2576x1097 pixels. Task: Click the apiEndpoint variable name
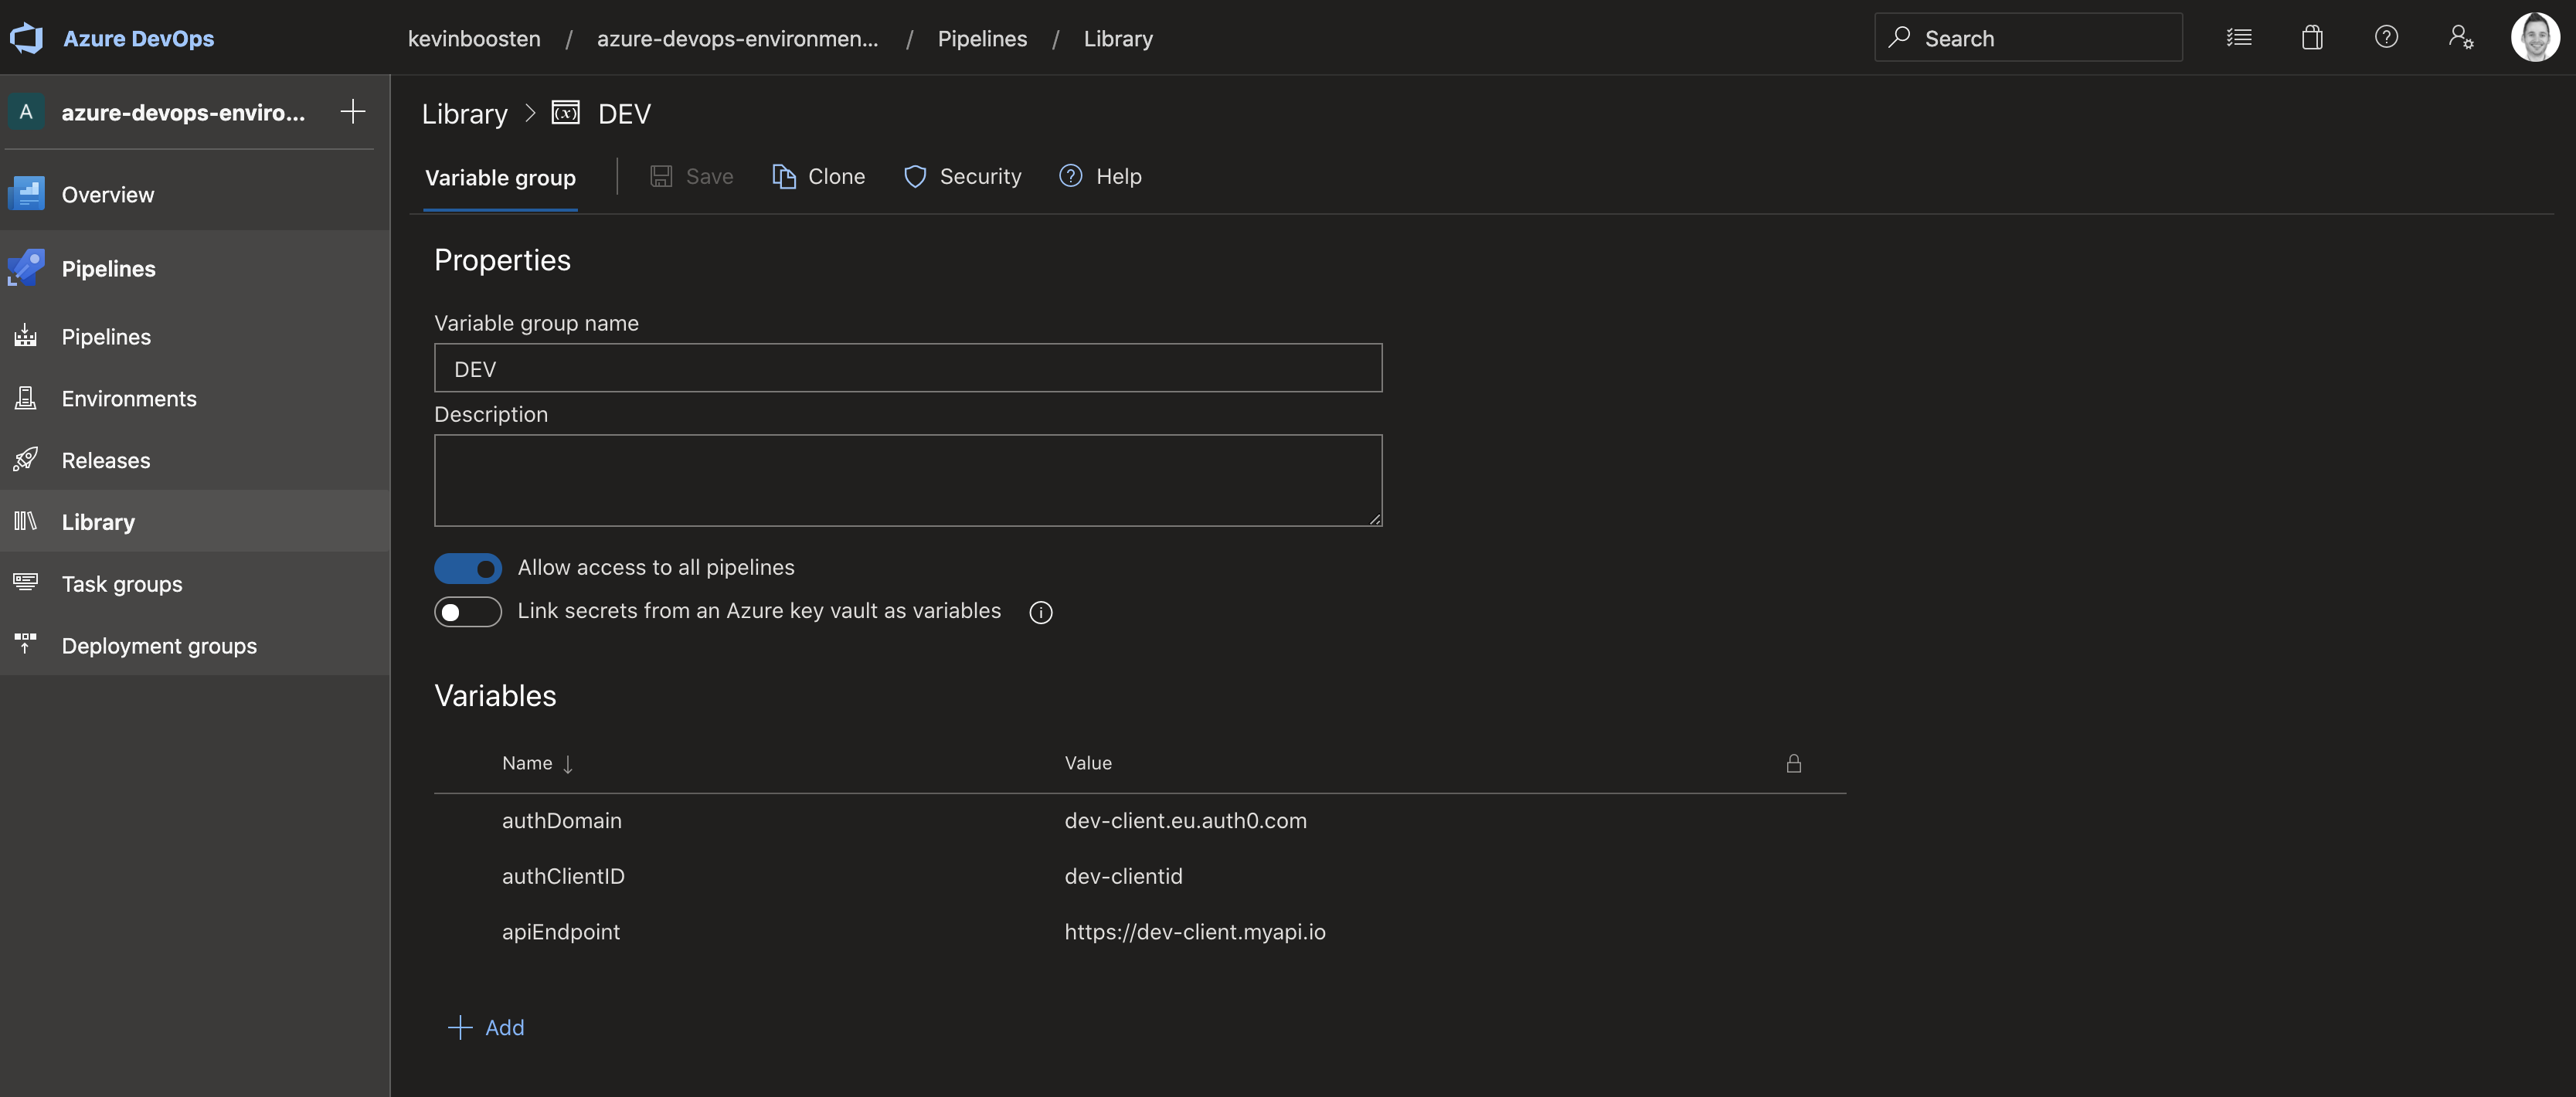561,932
